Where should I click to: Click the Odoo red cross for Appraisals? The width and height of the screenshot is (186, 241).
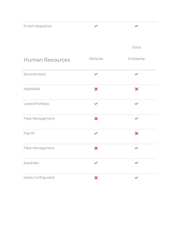tap(136, 89)
